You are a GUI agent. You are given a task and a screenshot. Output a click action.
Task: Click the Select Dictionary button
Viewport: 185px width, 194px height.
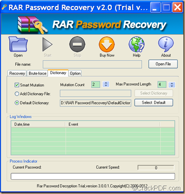click(154, 93)
